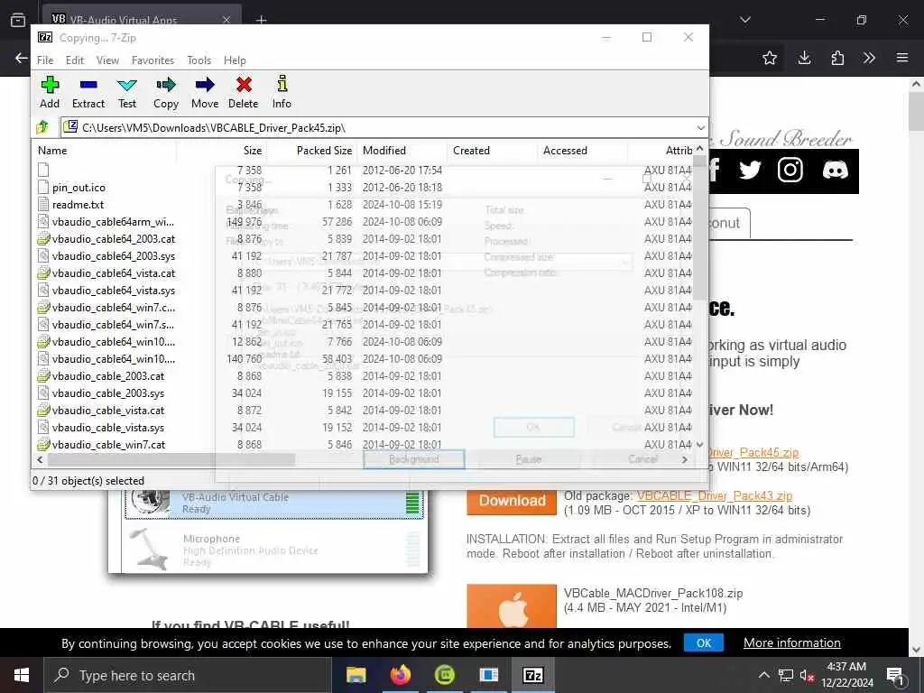Screen dimensions: 924x693
Task: Select vbaudio_cable64arm_wi... file row
Action: pyautogui.click(x=113, y=222)
